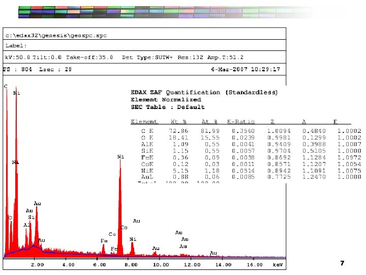Screen dimensions: 366x275
Task: Click the "Element" column header
Action: pos(144,122)
